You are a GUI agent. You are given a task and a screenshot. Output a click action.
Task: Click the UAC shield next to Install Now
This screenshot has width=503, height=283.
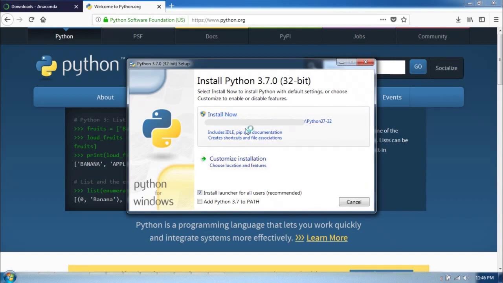[x=203, y=114]
